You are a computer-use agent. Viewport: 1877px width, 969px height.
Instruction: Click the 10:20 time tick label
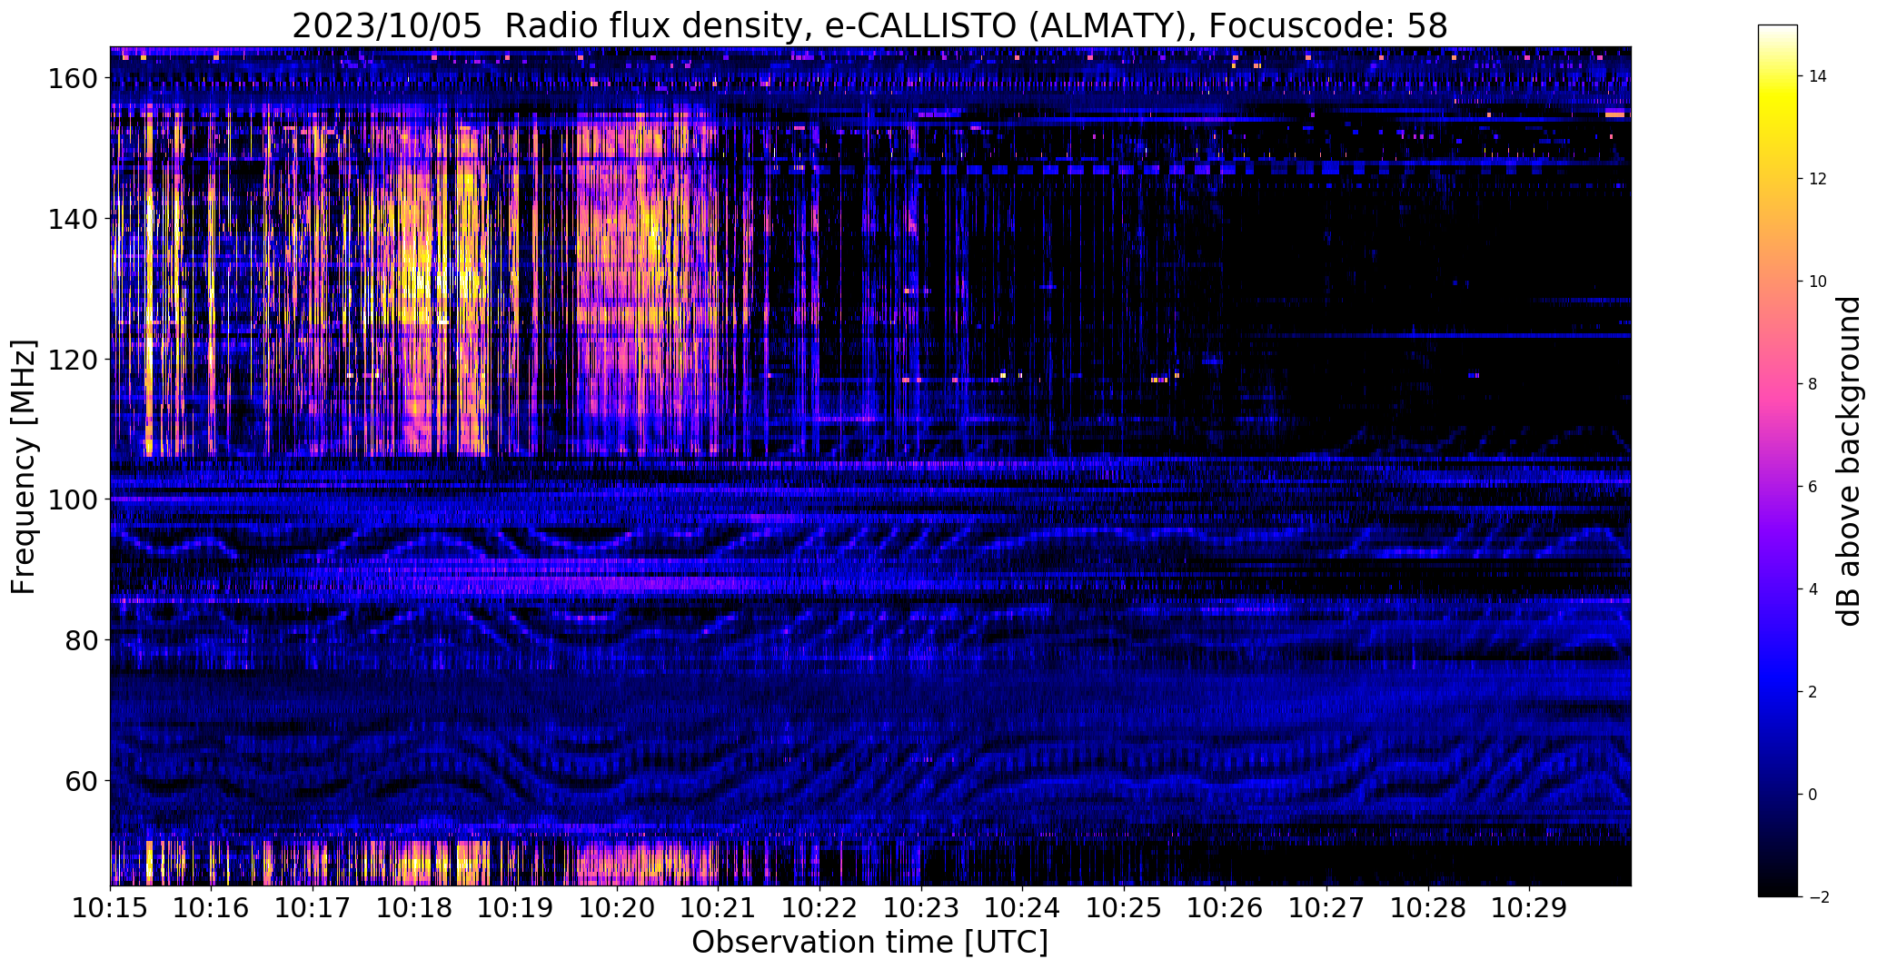(618, 908)
